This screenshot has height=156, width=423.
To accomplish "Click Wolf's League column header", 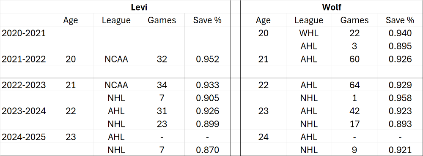I will 309,20.
